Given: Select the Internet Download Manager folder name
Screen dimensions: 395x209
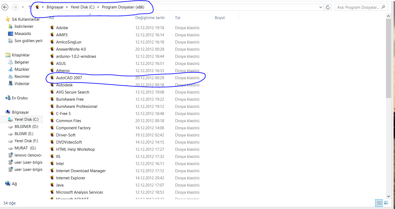Looking at the screenshot, I should point(81,171).
